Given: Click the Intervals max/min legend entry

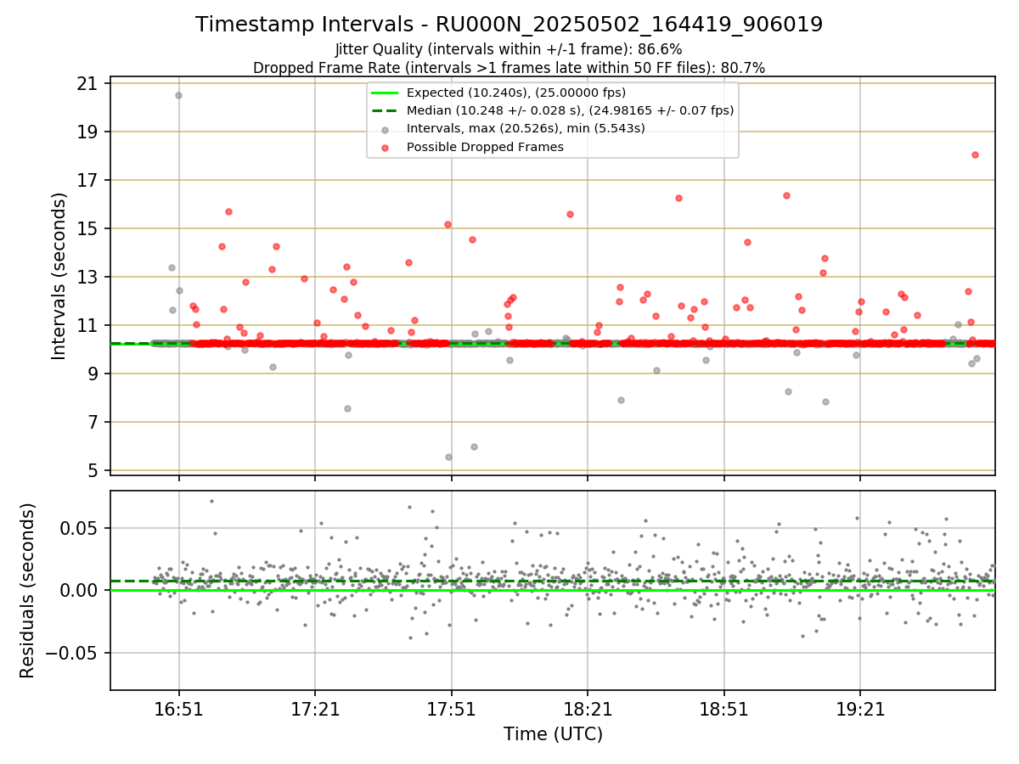Looking at the screenshot, I should point(526,128).
